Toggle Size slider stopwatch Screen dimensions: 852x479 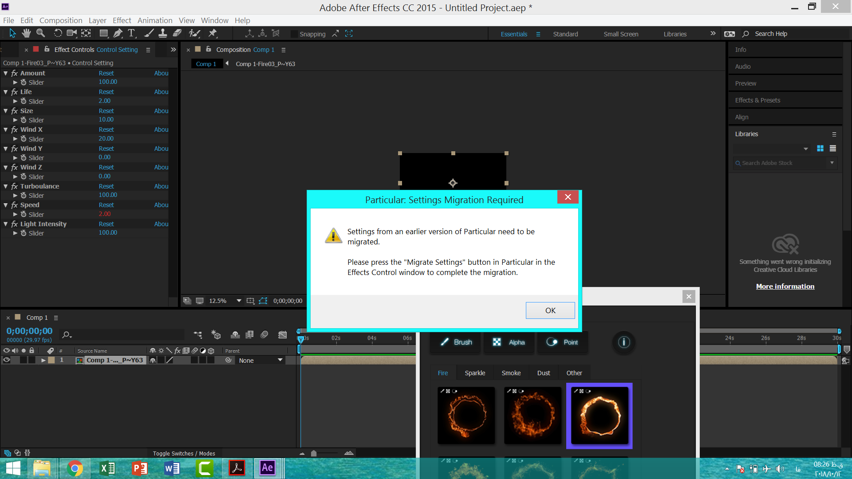(24, 120)
